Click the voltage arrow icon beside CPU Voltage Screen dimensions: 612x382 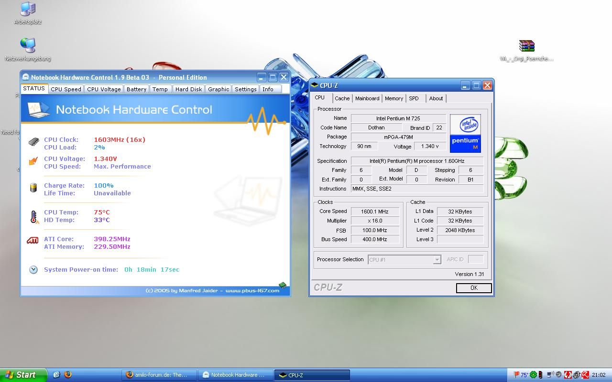click(33, 161)
